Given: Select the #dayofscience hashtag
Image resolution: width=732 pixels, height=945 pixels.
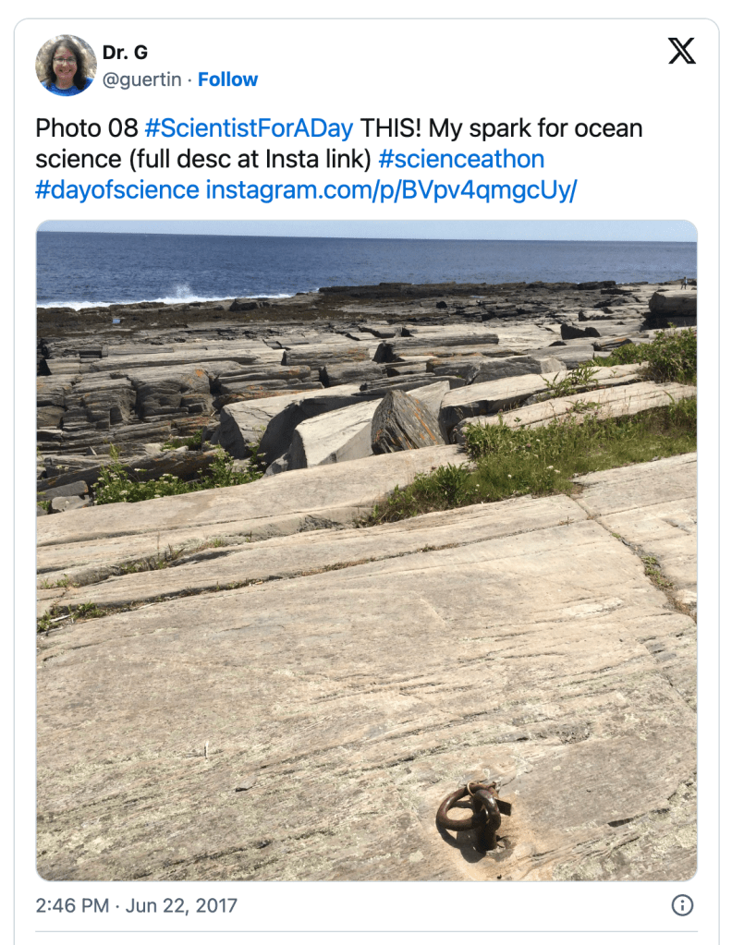Looking at the screenshot, I should [116, 190].
